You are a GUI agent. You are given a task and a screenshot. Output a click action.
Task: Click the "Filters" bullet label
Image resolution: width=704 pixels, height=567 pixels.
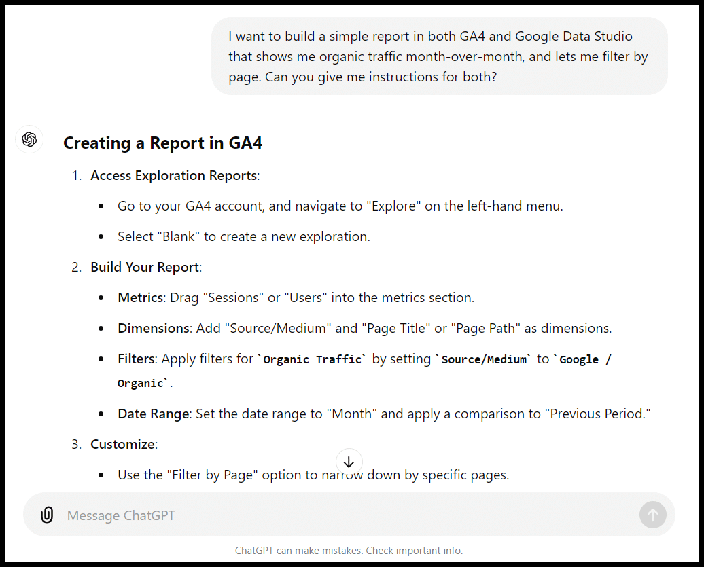click(136, 359)
